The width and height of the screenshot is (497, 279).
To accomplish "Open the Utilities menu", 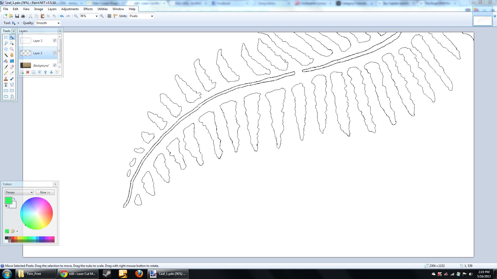I will pos(103,9).
